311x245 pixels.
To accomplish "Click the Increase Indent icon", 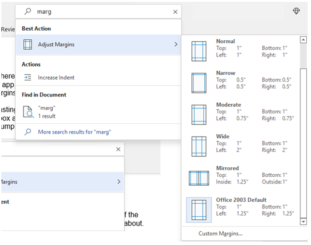I will pyautogui.click(x=28, y=78).
